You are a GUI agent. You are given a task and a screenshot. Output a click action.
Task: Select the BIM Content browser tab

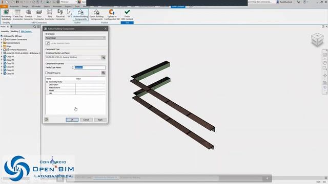pyautogui.click(x=26, y=32)
